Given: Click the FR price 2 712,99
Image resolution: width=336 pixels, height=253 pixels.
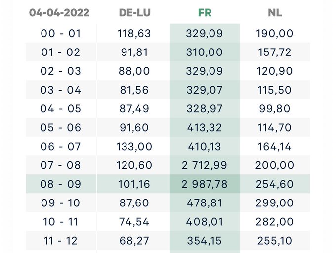Looking at the screenshot, I should click(205, 165).
